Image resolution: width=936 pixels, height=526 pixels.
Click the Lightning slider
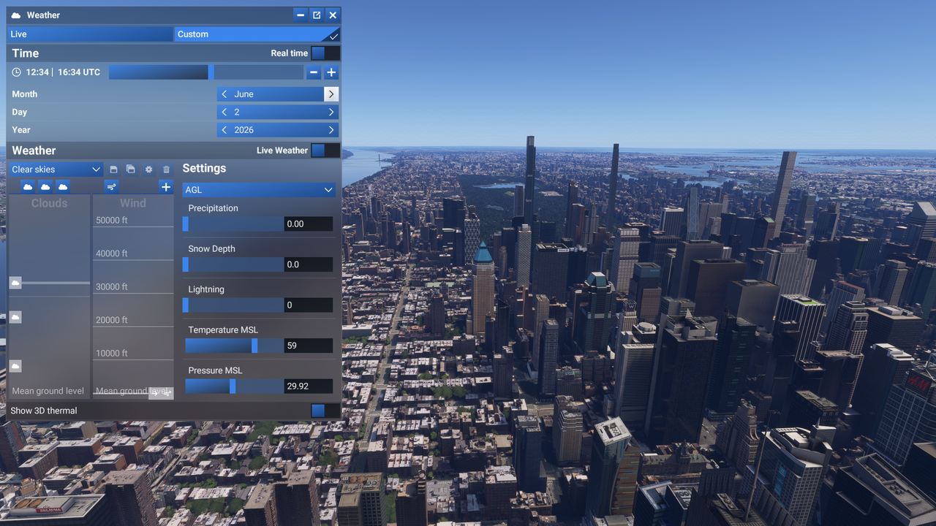(x=233, y=305)
